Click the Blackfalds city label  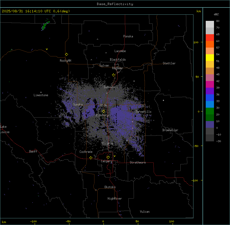pos(118,60)
